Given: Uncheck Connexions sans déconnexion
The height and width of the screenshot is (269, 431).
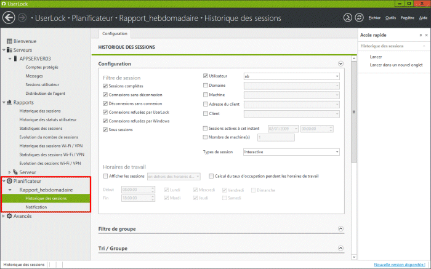Looking at the screenshot, I should click(x=105, y=95).
